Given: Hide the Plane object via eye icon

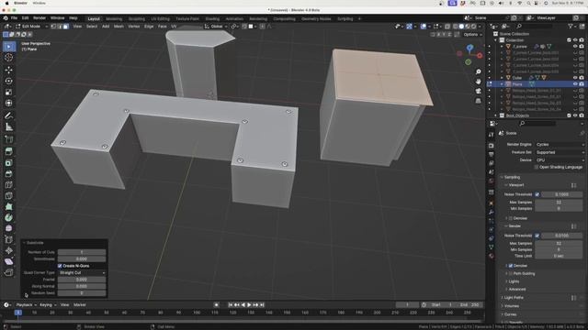Looking at the screenshot, I should 575,84.
